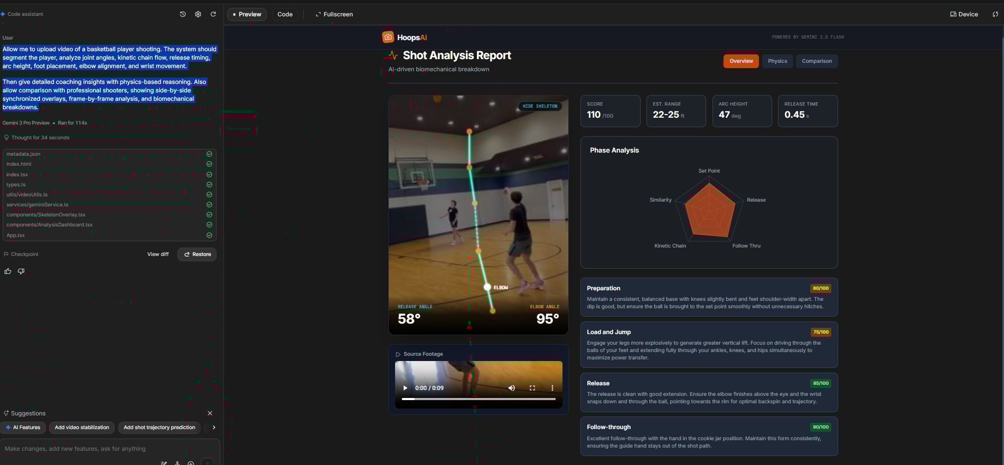Open Fullscreen preview mode
This screenshot has width=1004, height=465.
click(334, 14)
